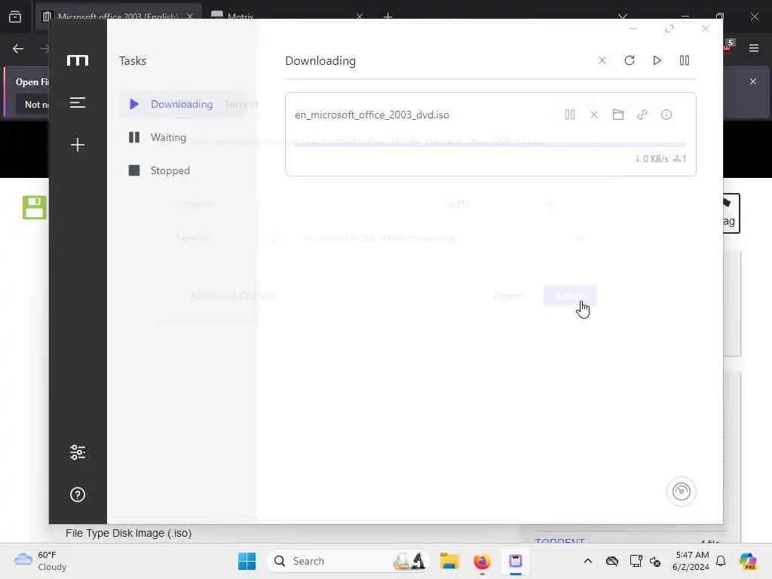Switch to Firefox in the taskbar

[482, 561]
